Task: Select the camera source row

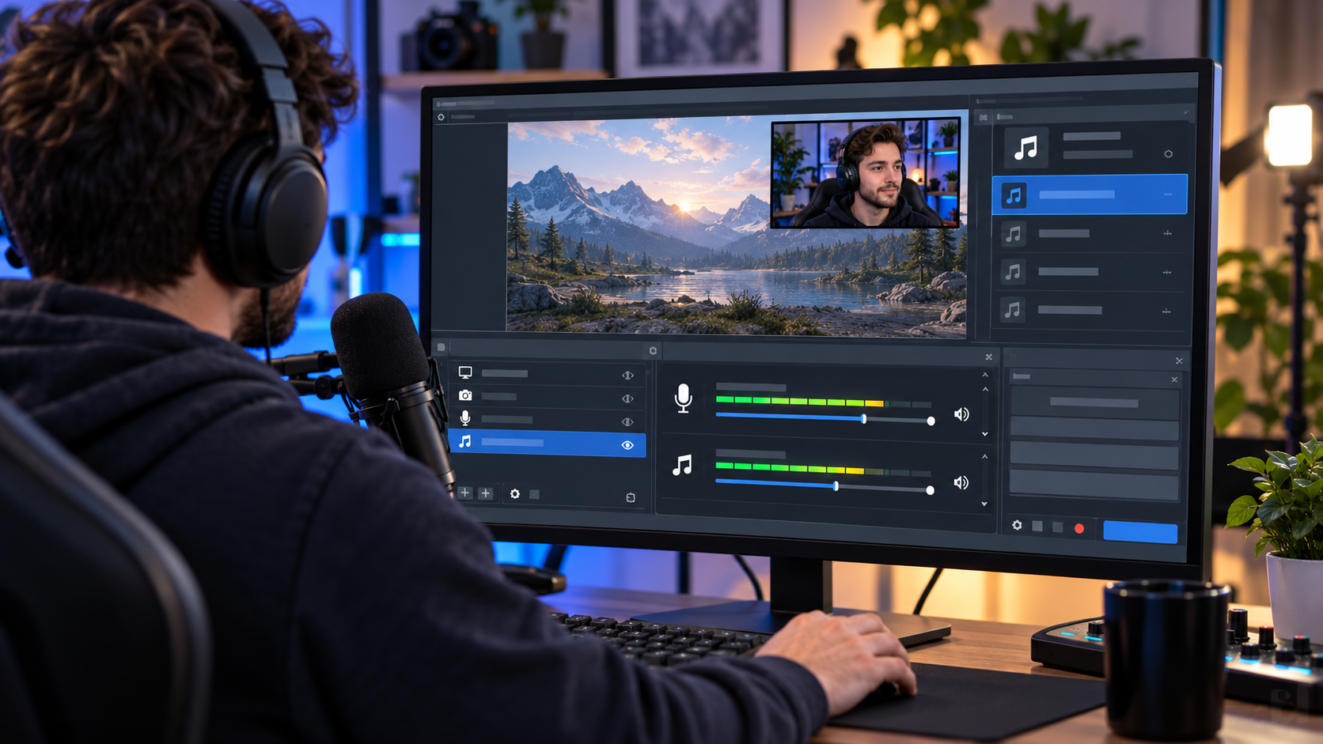Action: coord(547,396)
